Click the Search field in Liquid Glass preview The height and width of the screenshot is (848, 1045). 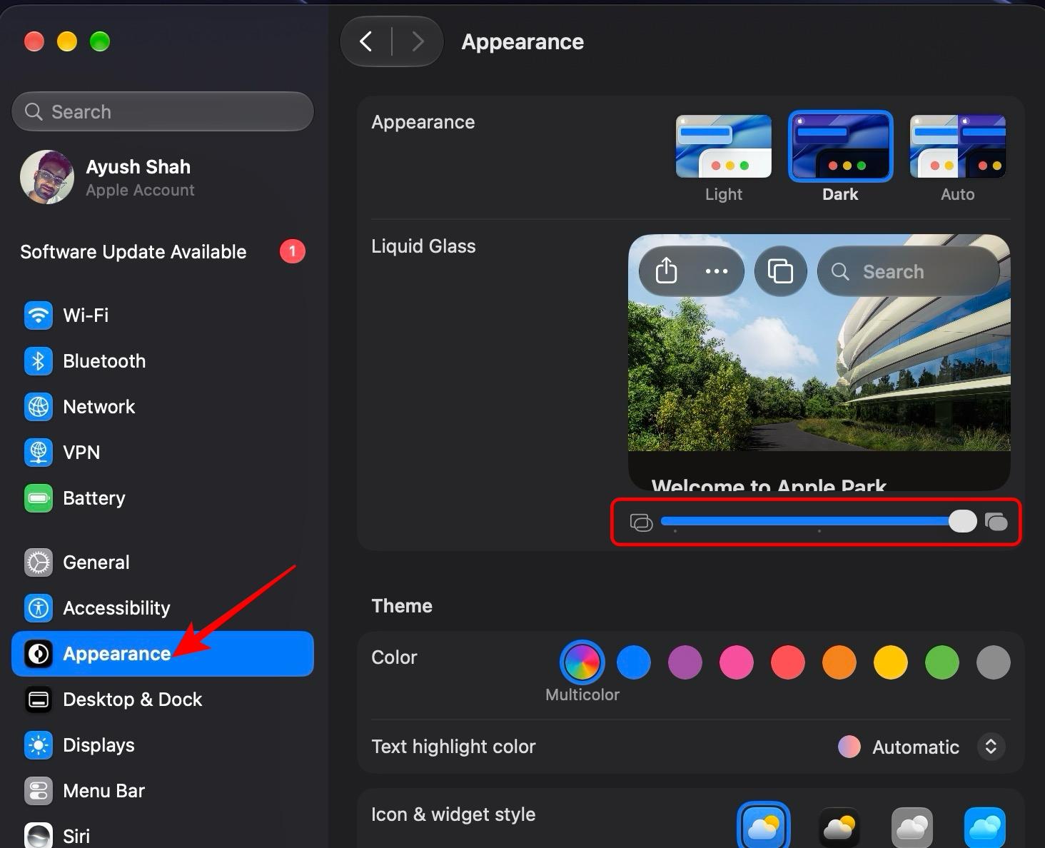[x=908, y=271]
